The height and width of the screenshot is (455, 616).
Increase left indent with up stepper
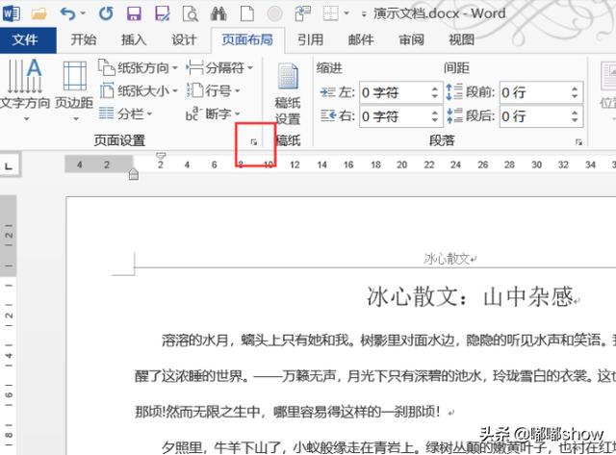pos(435,88)
